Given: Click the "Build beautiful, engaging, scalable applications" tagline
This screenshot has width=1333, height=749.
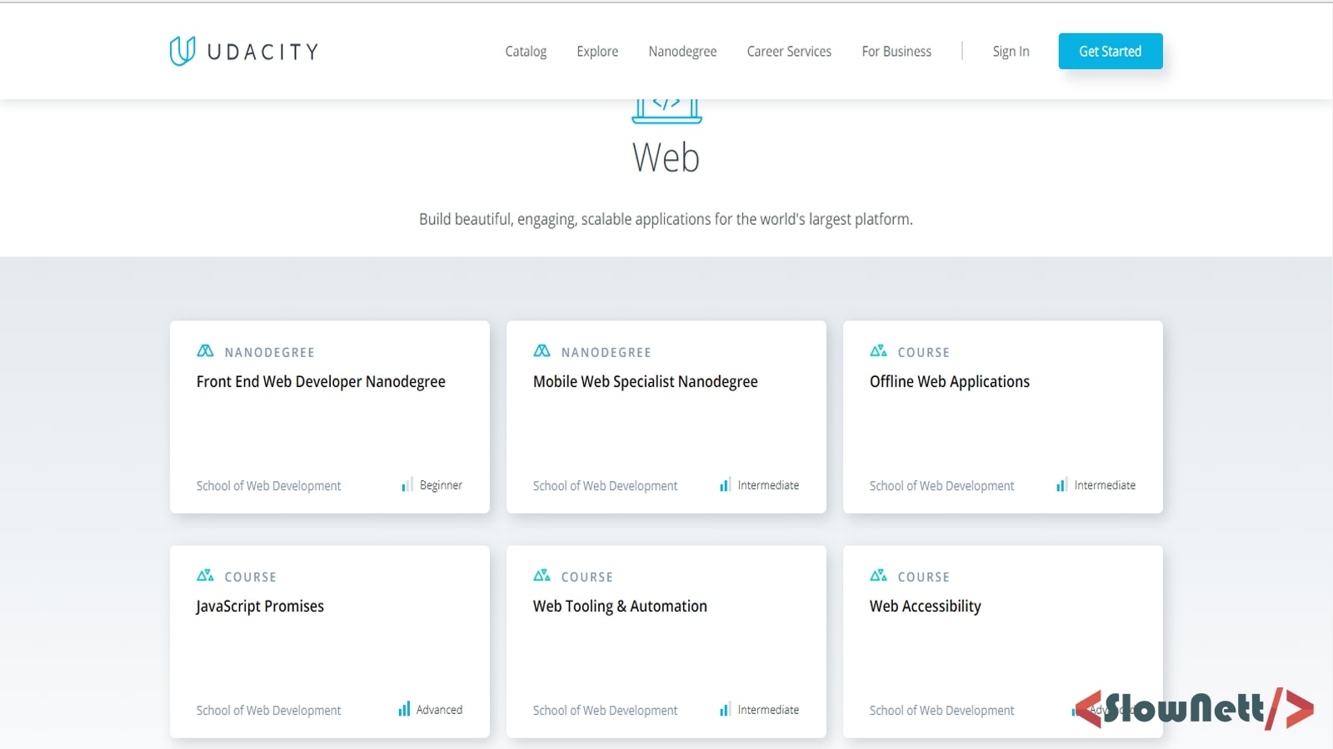Looking at the screenshot, I should pos(666,220).
